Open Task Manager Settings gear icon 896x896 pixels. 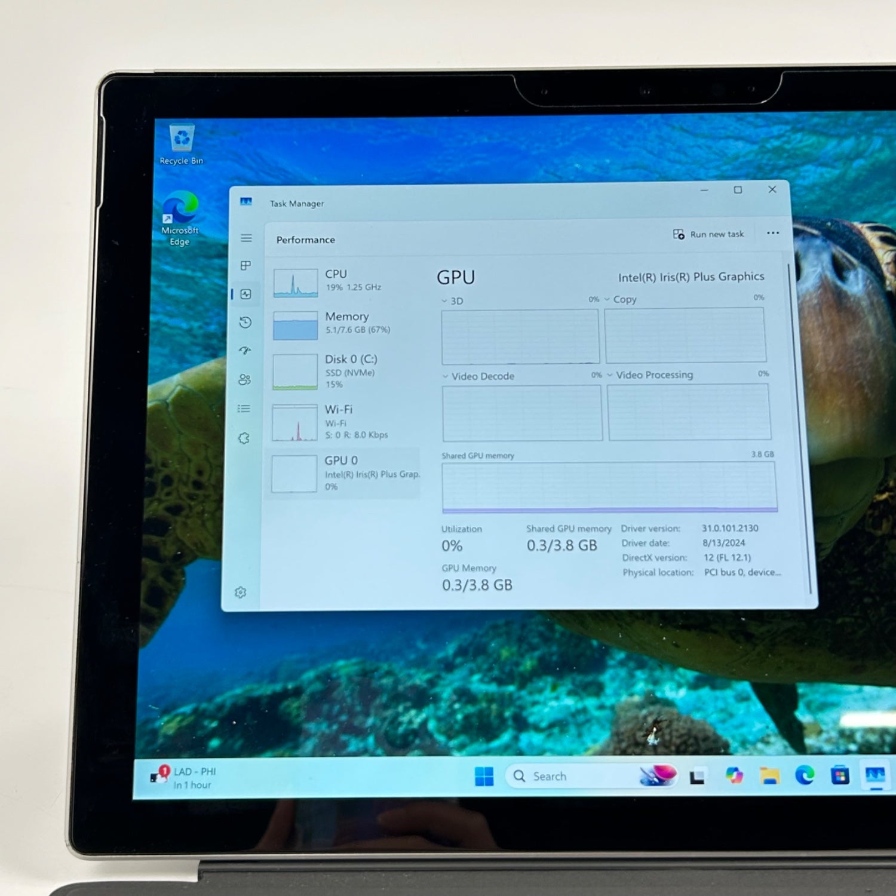[241, 593]
